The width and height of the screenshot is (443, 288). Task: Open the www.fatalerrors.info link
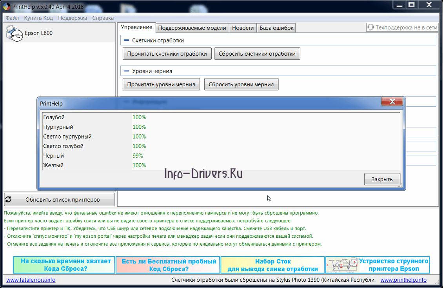(31, 280)
